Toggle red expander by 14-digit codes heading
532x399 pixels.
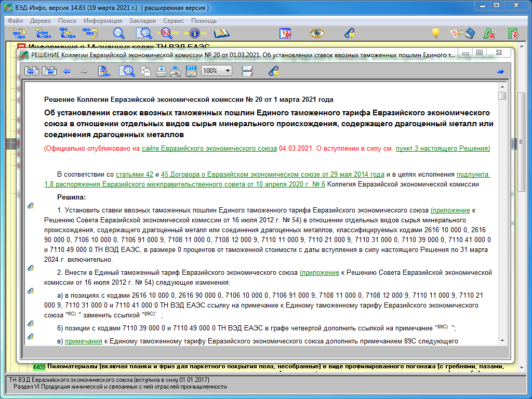(x=21, y=46)
